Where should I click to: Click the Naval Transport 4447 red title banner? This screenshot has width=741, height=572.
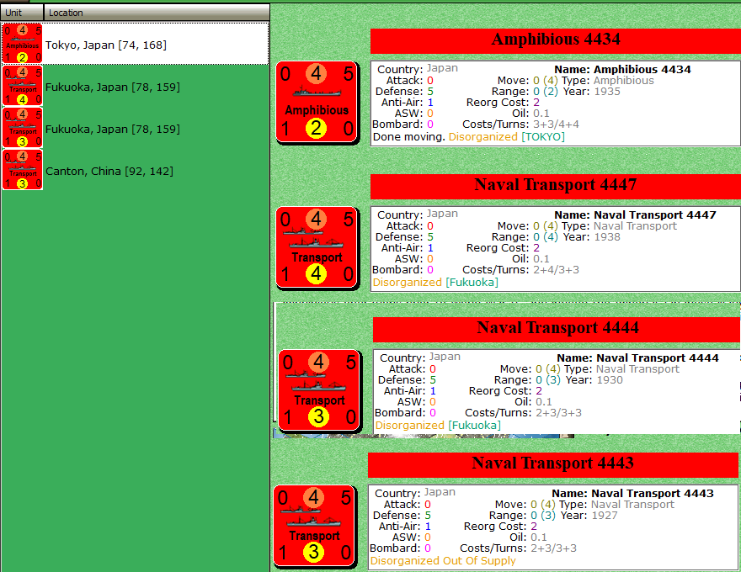(x=556, y=187)
